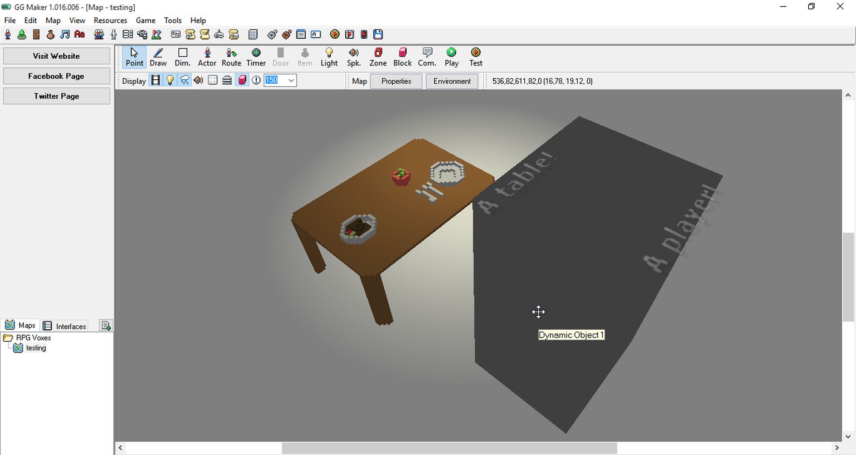Choose the Actor placement tool
The width and height of the screenshot is (856, 455).
(x=207, y=57)
